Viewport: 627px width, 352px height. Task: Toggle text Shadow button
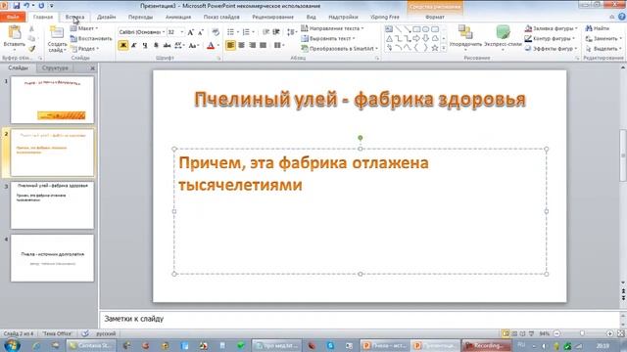click(x=156, y=46)
